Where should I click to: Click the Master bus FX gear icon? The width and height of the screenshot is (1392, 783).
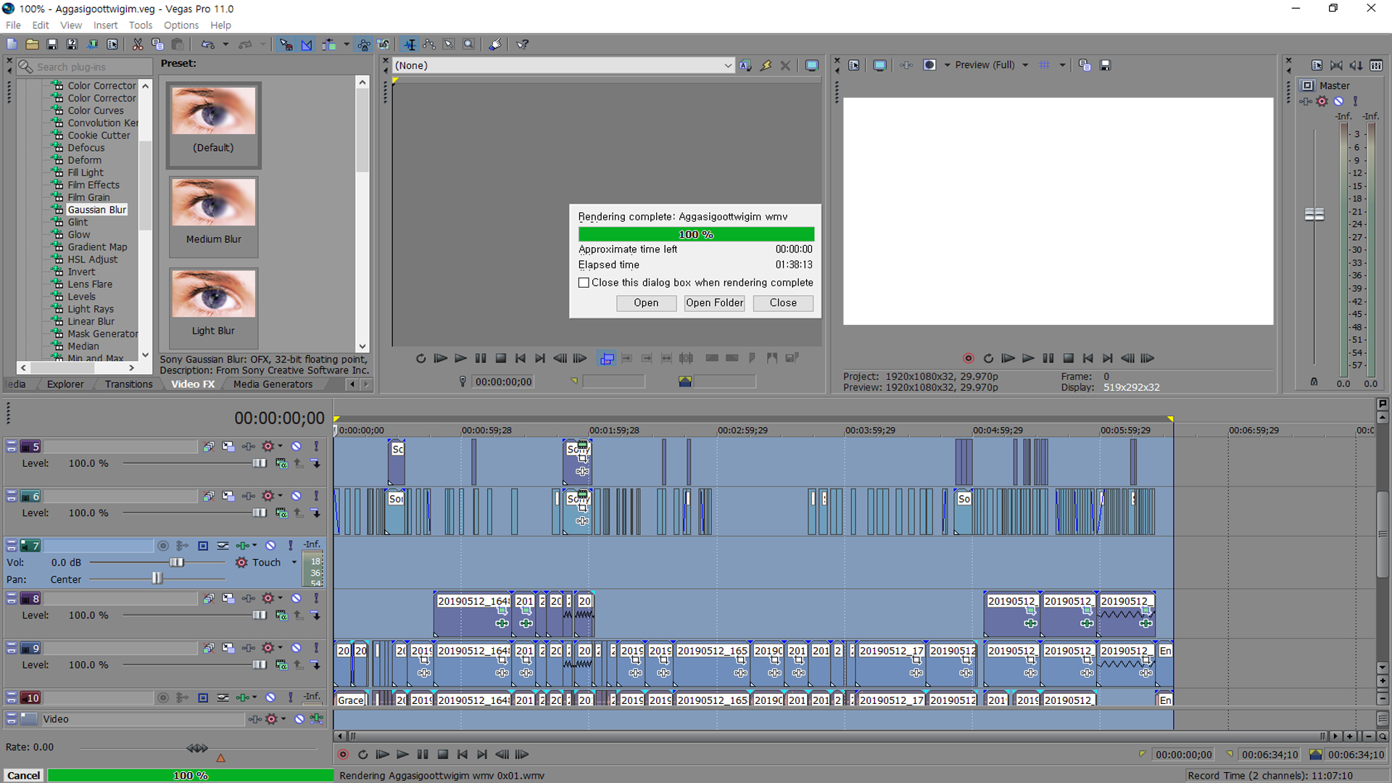1322,101
